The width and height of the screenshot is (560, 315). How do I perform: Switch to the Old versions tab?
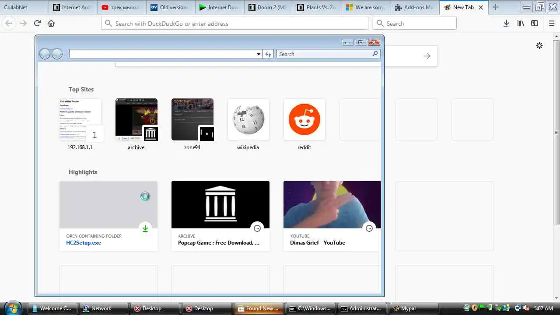click(170, 7)
